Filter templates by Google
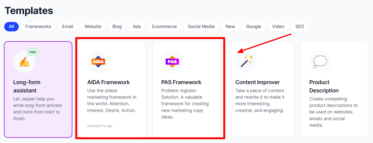Image resolution: width=373 pixels, height=143 pixels. pos(253,27)
